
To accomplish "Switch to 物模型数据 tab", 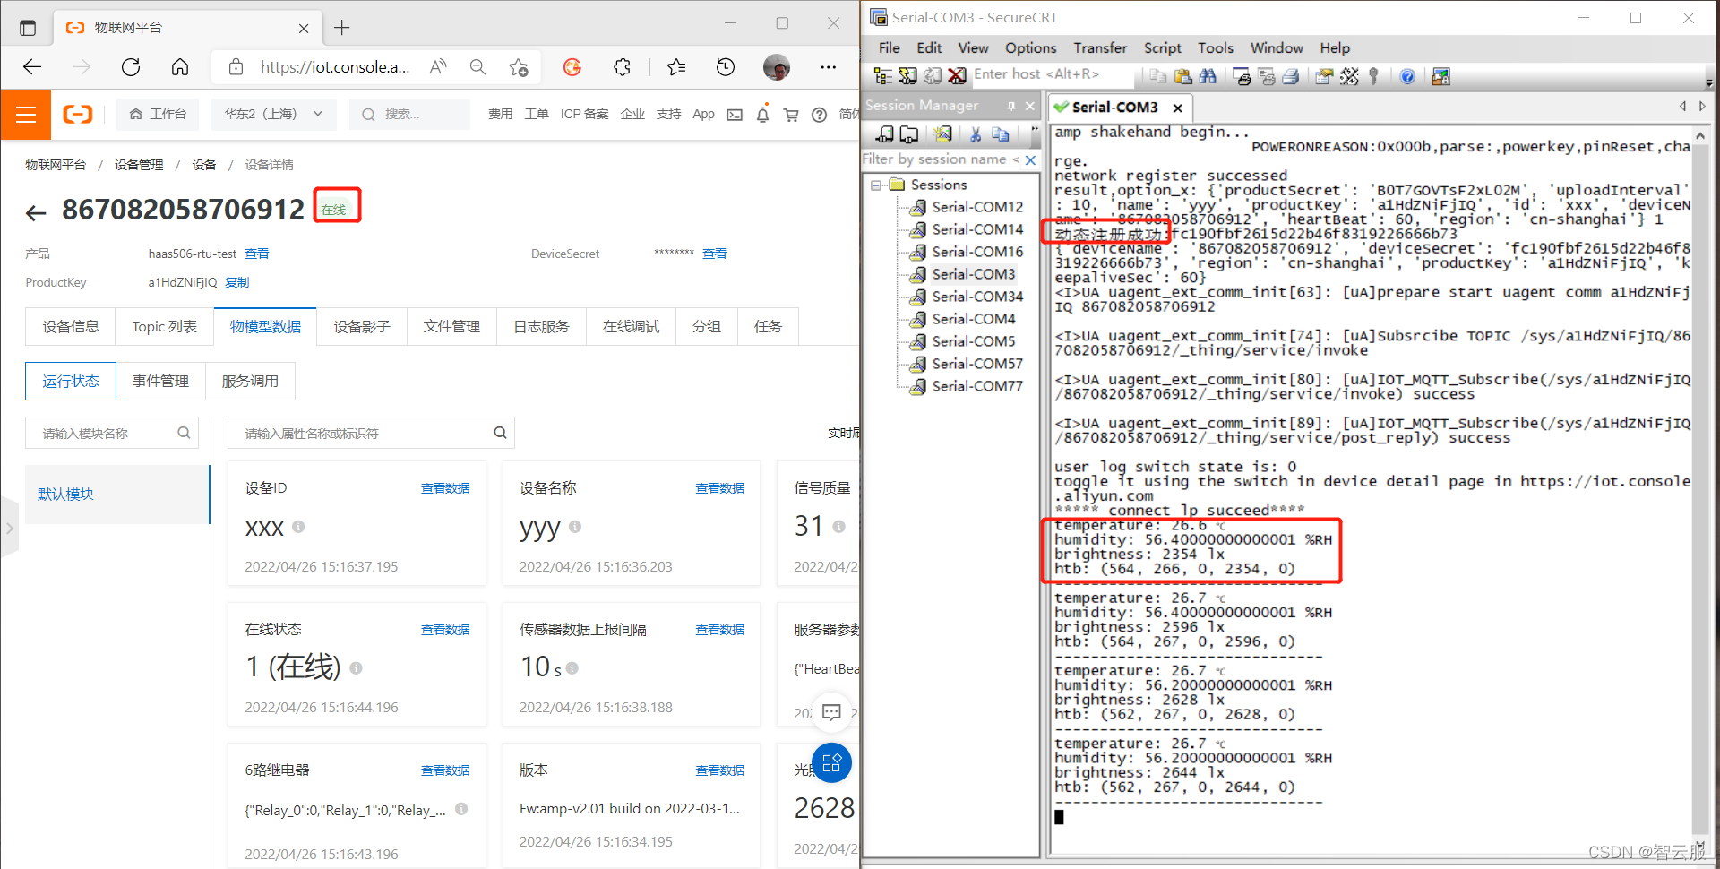I will pyautogui.click(x=265, y=327).
